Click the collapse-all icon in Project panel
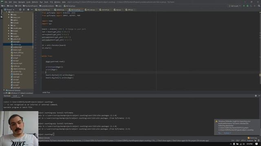Viewport: 261px width, 146px height. [24, 10]
